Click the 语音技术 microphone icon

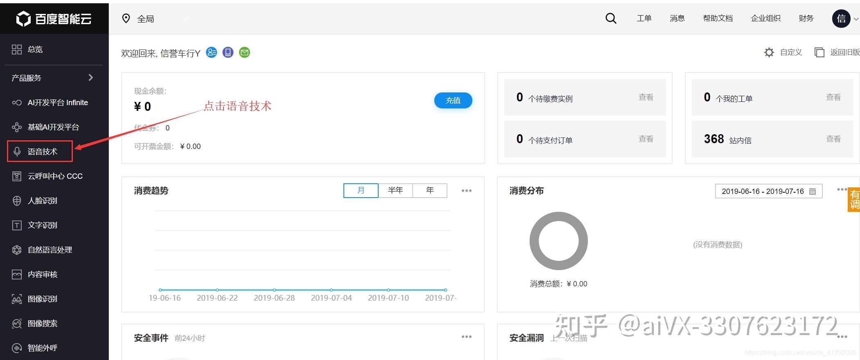[17, 152]
